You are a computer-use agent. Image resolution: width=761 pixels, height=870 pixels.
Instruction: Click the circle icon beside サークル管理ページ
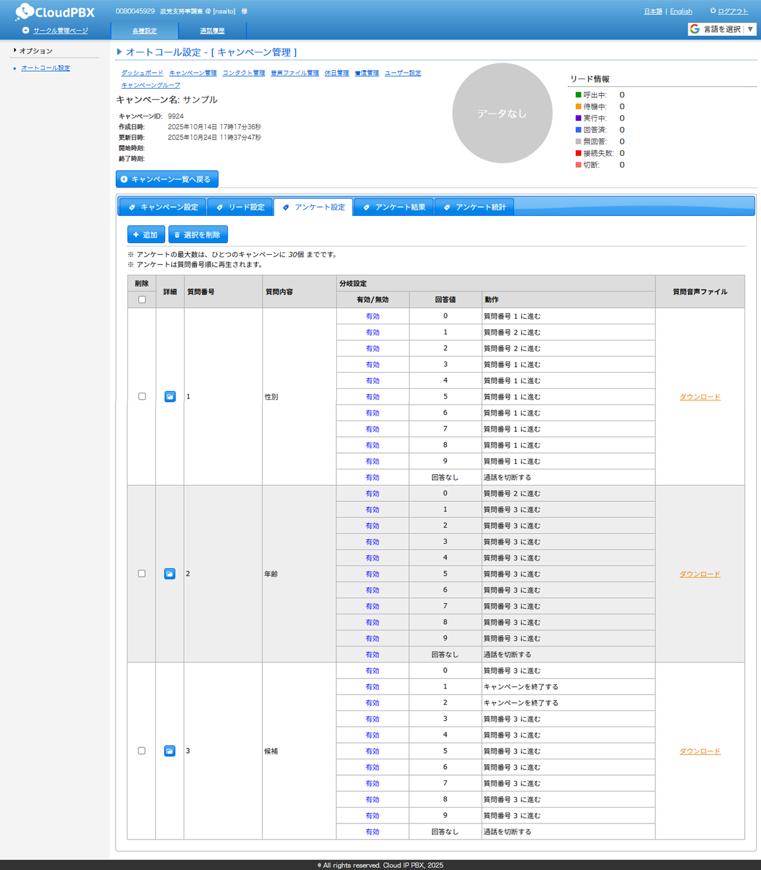tap(26, 31)
